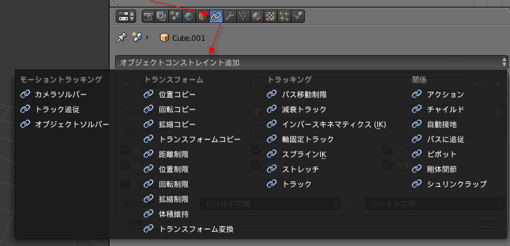Open the editor type selector dropdown
Image resolution: width=510 pixels, height=246 pixels.
126,16
